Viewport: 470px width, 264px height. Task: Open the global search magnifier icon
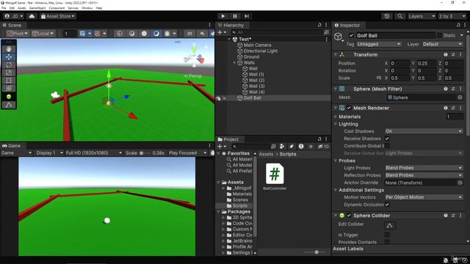pyautogui.click(x=399, y=16)
